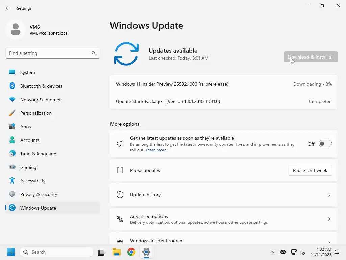
Task: Show hidden icons tray chevron
Action: click(272, 252)
